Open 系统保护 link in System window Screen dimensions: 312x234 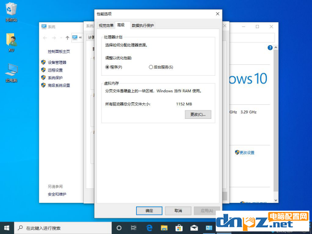click(x=55, y=78)
